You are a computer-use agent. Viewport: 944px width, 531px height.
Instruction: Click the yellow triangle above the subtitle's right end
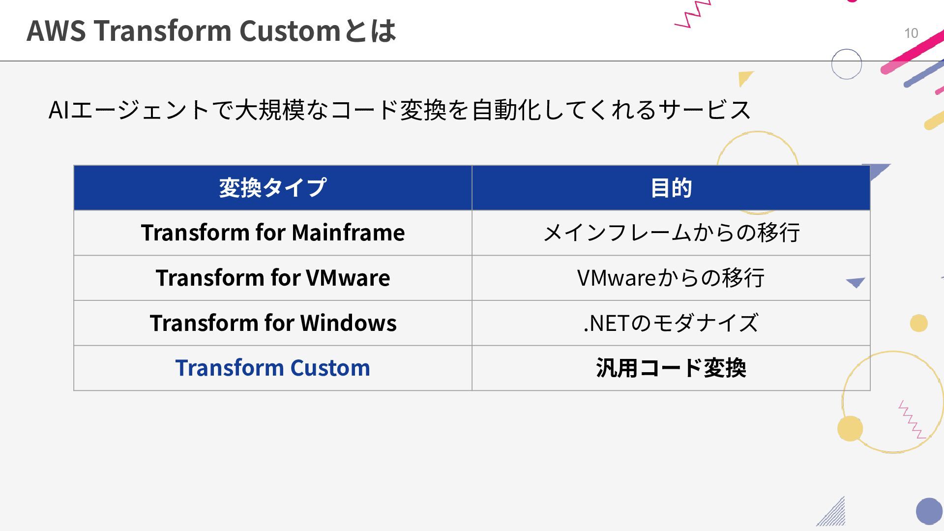click(744, 78)
